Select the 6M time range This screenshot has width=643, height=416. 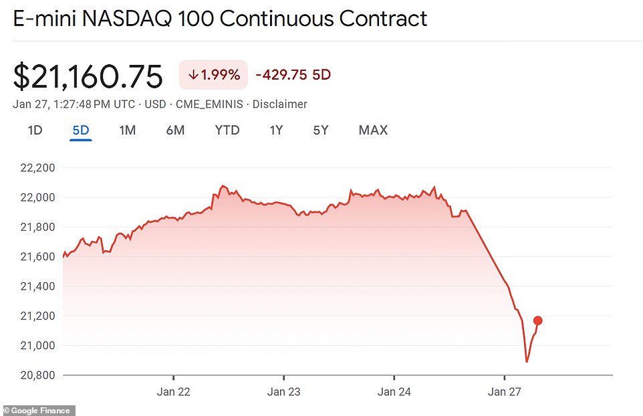pyautogui.click(x=175, y=130)
